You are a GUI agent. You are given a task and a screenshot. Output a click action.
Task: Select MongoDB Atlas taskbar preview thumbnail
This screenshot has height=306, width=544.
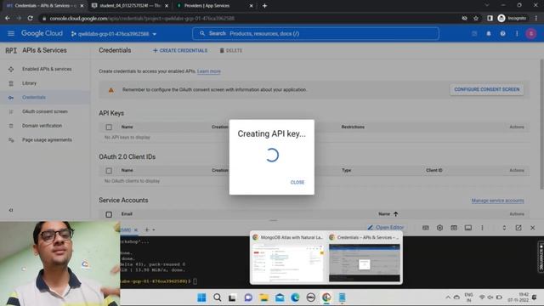(288, 258)
